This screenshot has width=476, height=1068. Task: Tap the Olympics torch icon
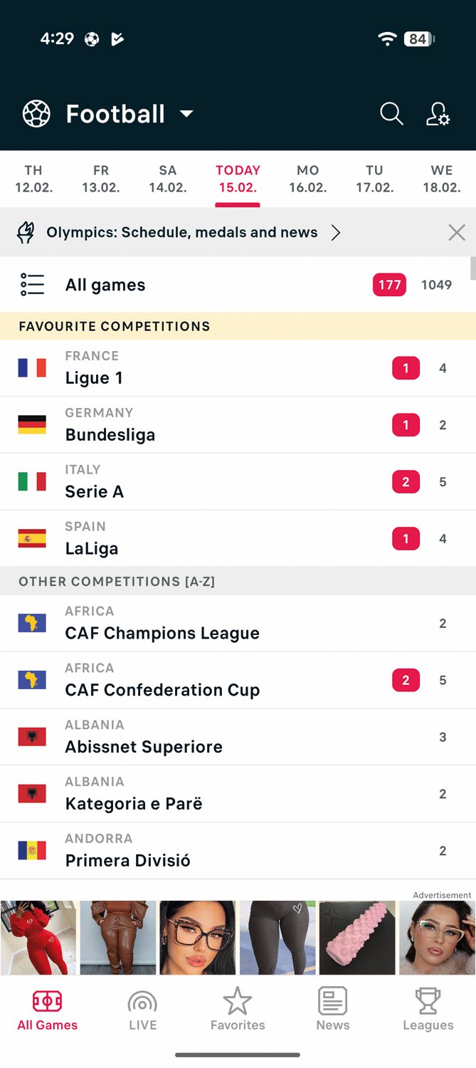point(26,232)
